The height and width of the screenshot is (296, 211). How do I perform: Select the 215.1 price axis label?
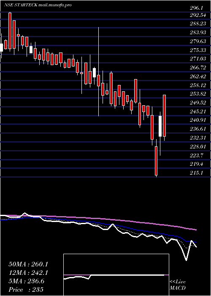[x=196, y=173]
